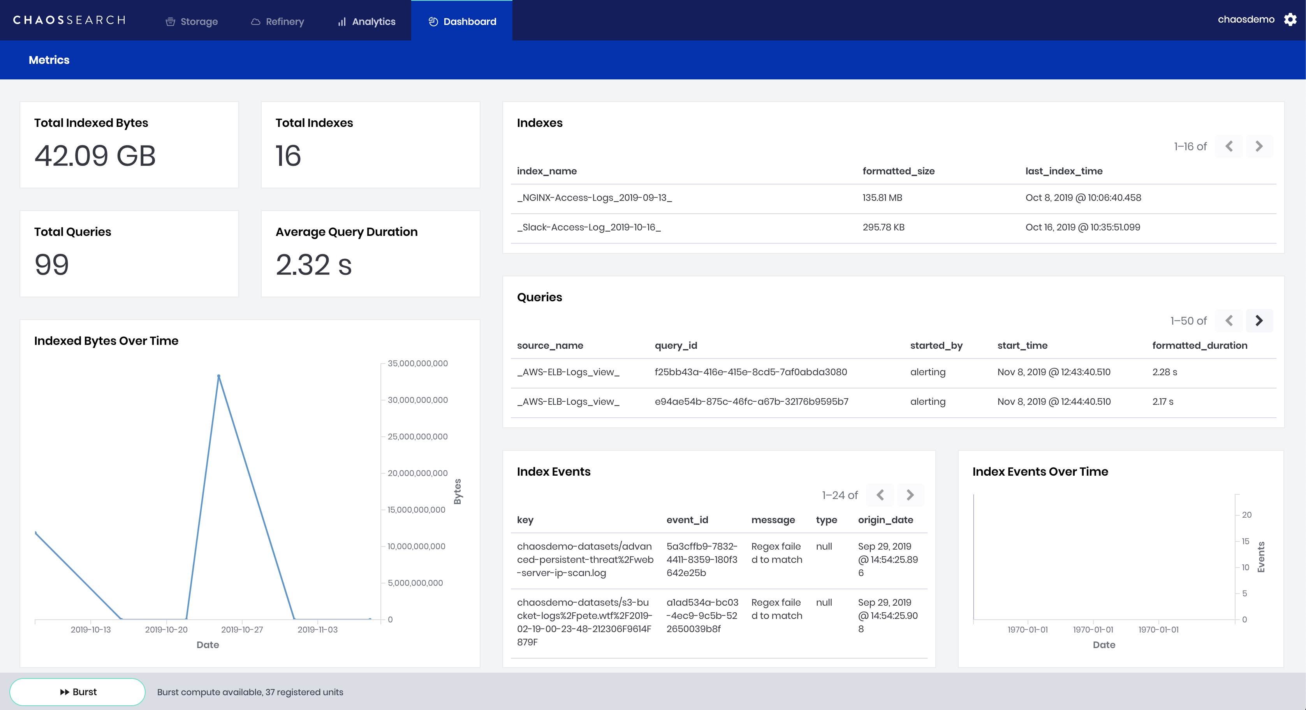Click the Burst button
Screen dimensions: 1306x710
(x=77, y=692)
